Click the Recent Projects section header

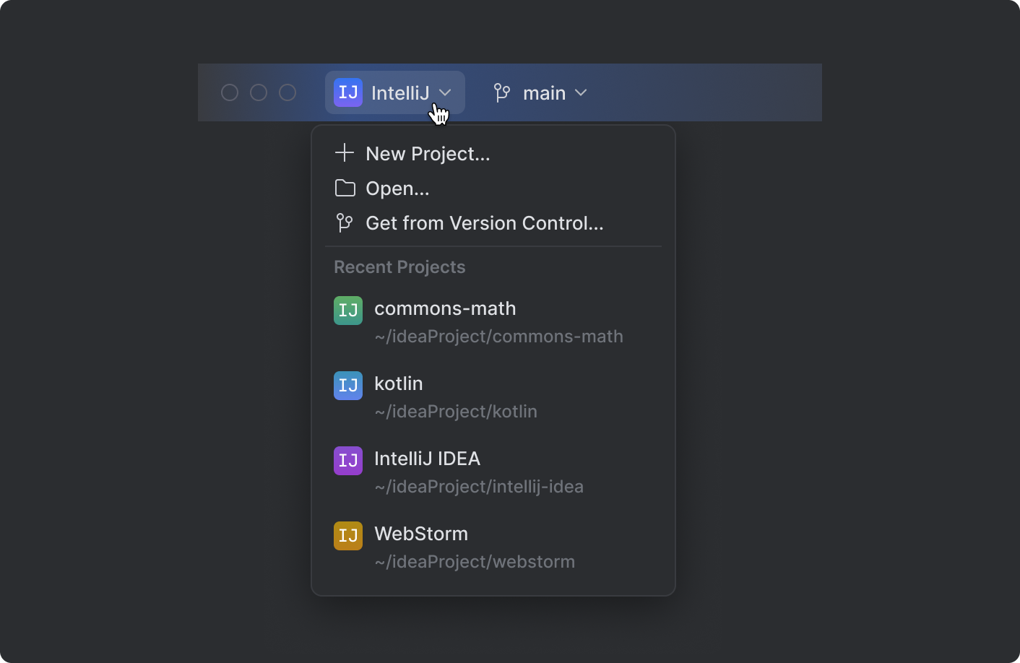tap(399, 266)
